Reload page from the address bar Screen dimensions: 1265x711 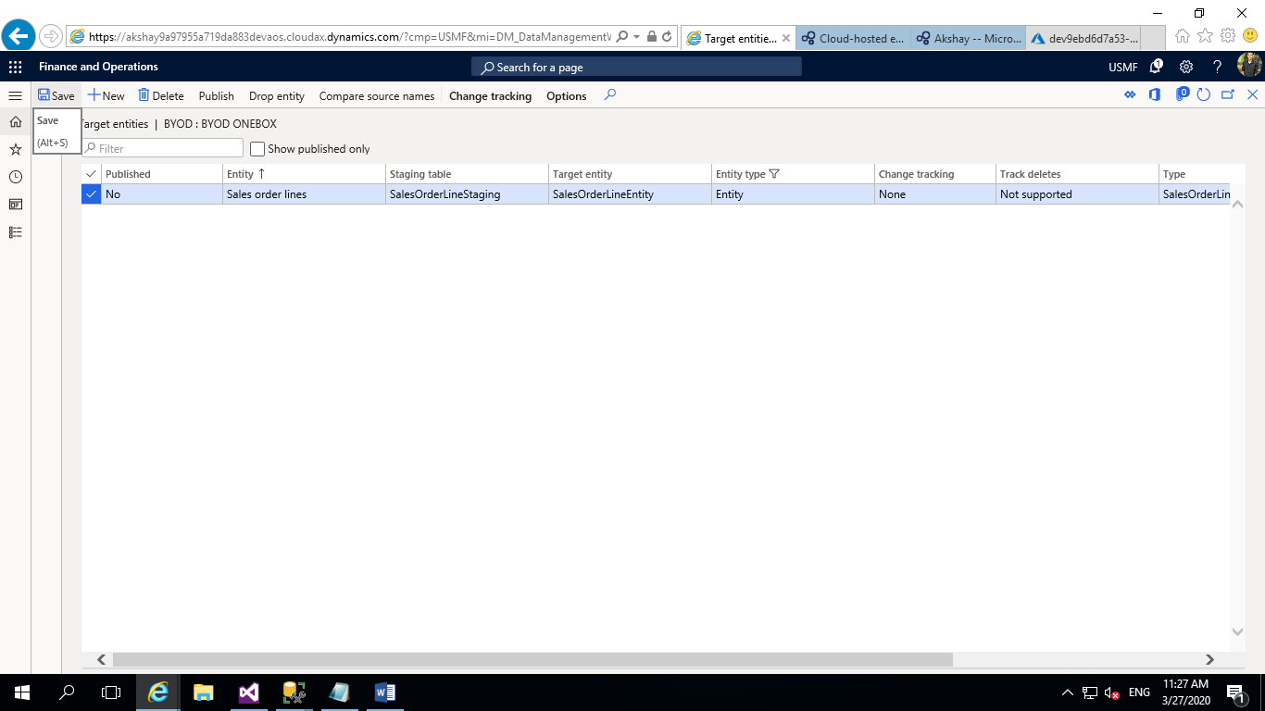pos(667,37)
